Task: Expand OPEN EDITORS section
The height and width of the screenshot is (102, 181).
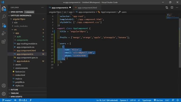Action: coord(27,12)
